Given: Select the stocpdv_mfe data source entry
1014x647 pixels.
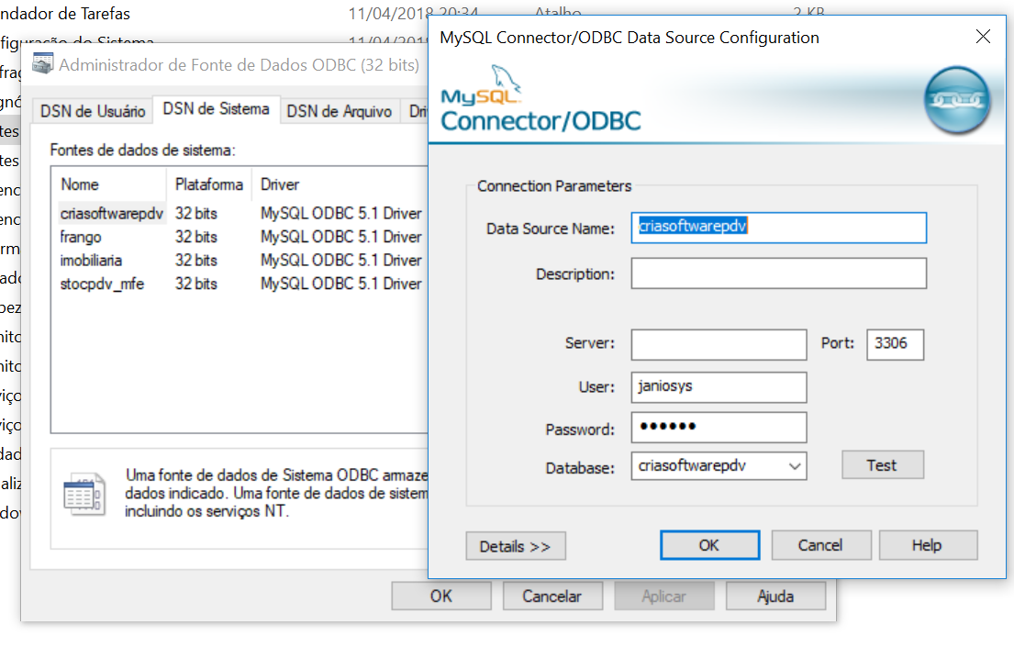Looking at the screenshot, I should click(x=102, y=284).
